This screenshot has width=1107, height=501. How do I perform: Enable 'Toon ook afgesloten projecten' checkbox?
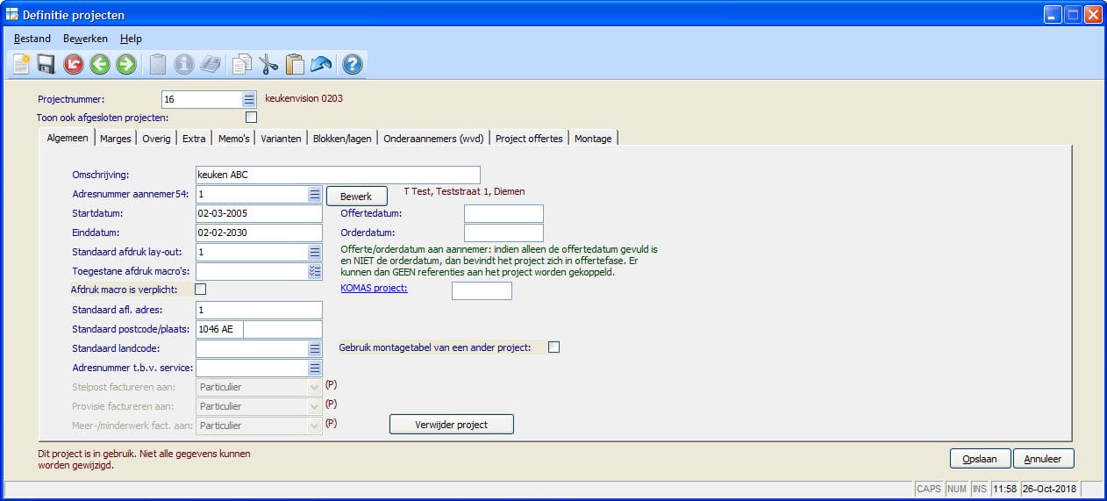[x=252, y=117]
